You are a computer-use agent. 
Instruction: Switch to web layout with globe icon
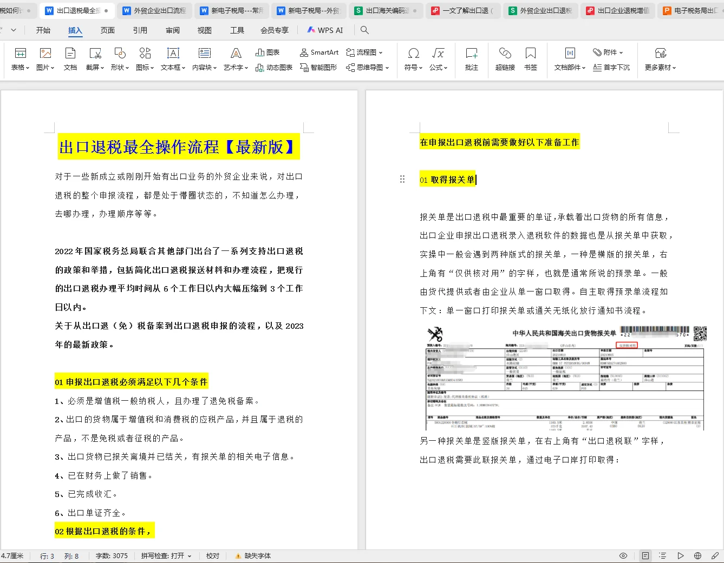(x=697, y=555)
